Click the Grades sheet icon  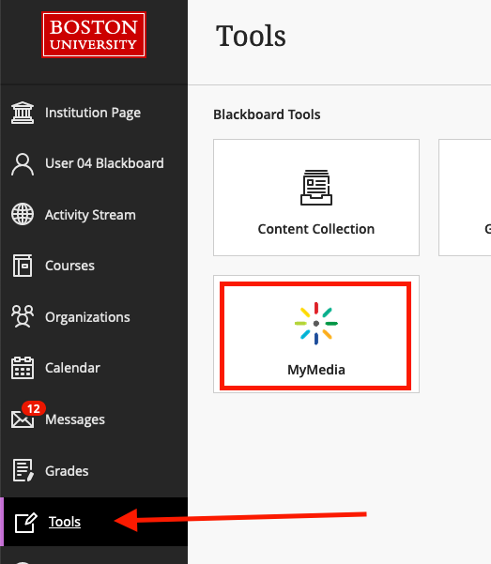click(23, 470)
